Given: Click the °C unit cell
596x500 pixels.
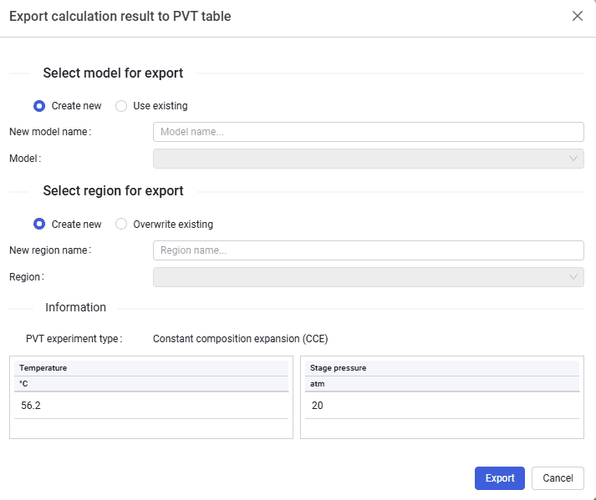Looking at the screenshot, I should (151, 384).
